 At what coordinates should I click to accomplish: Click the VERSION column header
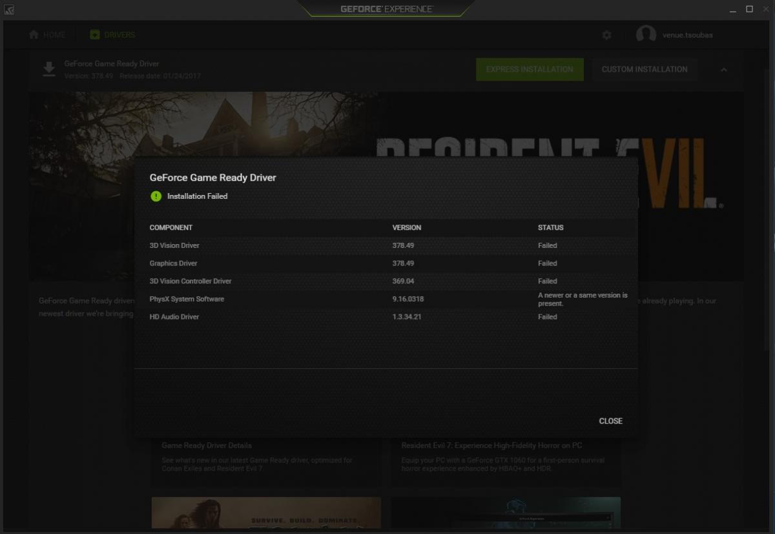[407, 228]
